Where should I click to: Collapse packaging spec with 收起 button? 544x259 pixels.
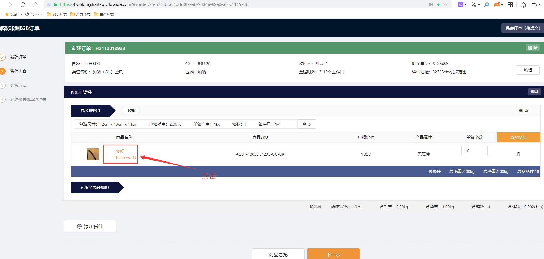[x=131, y=111]
